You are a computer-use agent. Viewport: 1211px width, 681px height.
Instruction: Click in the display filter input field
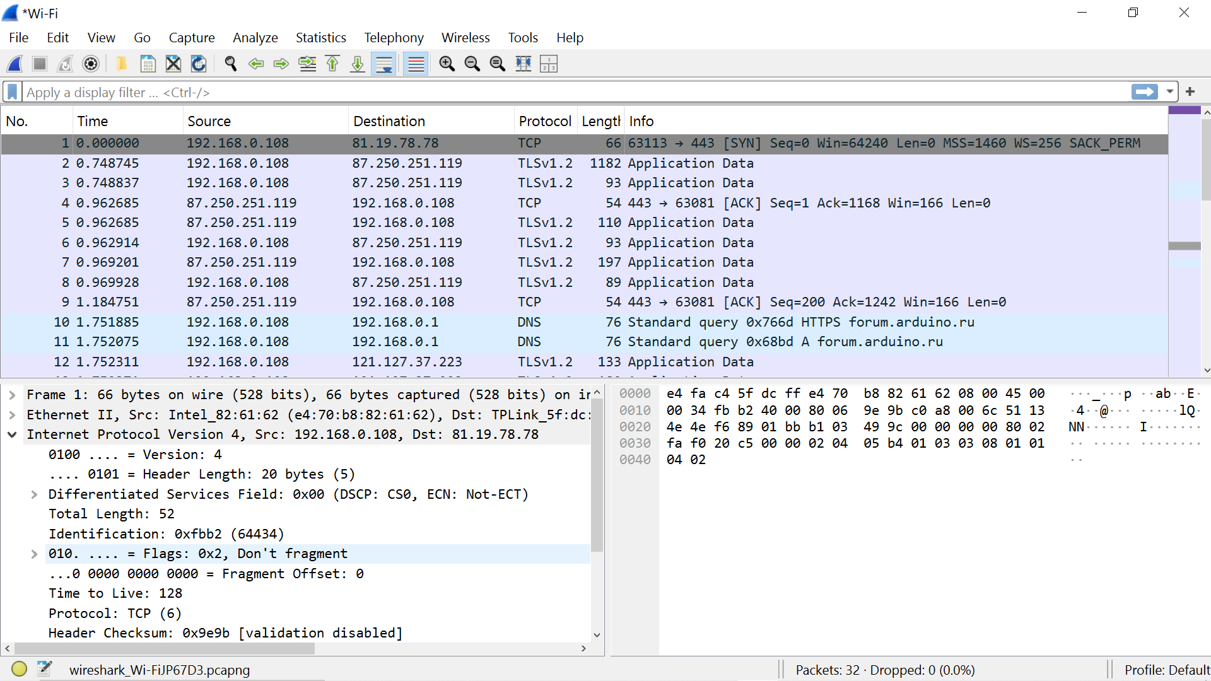(x=568, y=92)
